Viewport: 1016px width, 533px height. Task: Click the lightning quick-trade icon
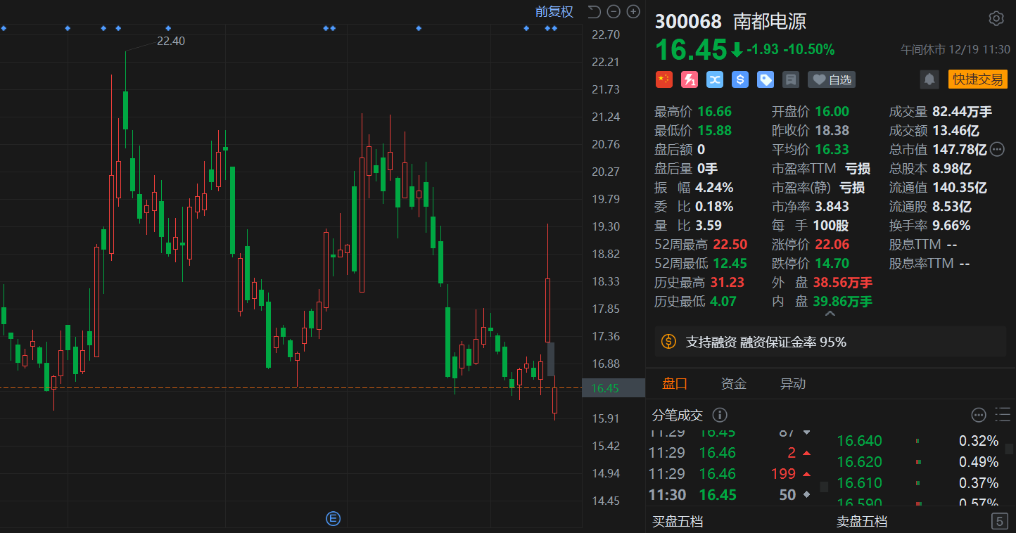[689, 79]
